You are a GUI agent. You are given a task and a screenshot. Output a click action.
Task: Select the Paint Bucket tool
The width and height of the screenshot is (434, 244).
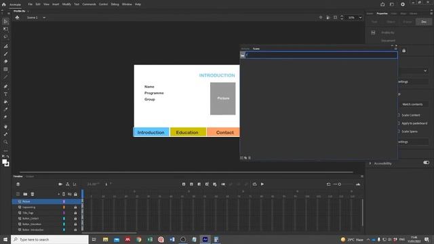click(x=5, y=102)
